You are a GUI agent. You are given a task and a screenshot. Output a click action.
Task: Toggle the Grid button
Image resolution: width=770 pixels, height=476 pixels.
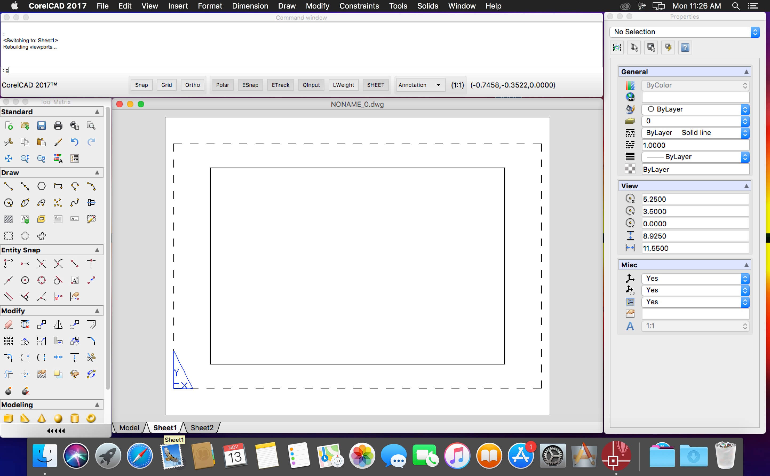pyautogui.click(x=166, y=85)
